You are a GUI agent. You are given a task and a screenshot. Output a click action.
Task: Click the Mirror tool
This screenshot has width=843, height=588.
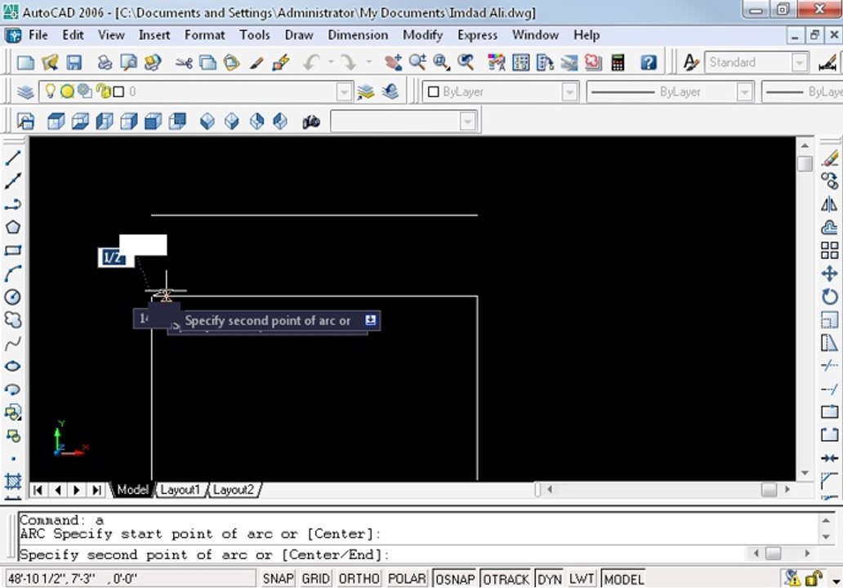pos(830,204)
